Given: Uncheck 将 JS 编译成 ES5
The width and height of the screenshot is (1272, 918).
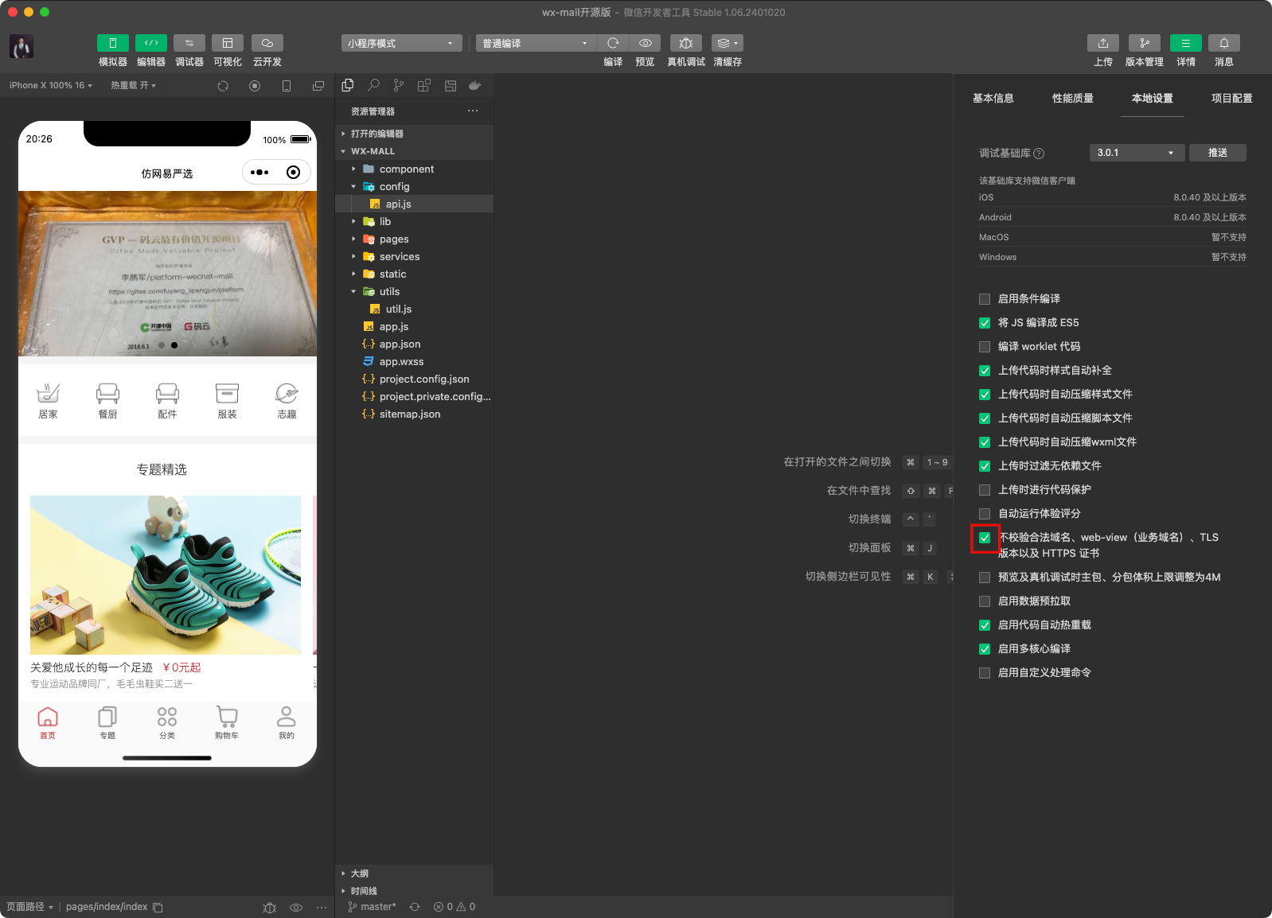Looking at the screenshot, I should (x=985, y=323).
